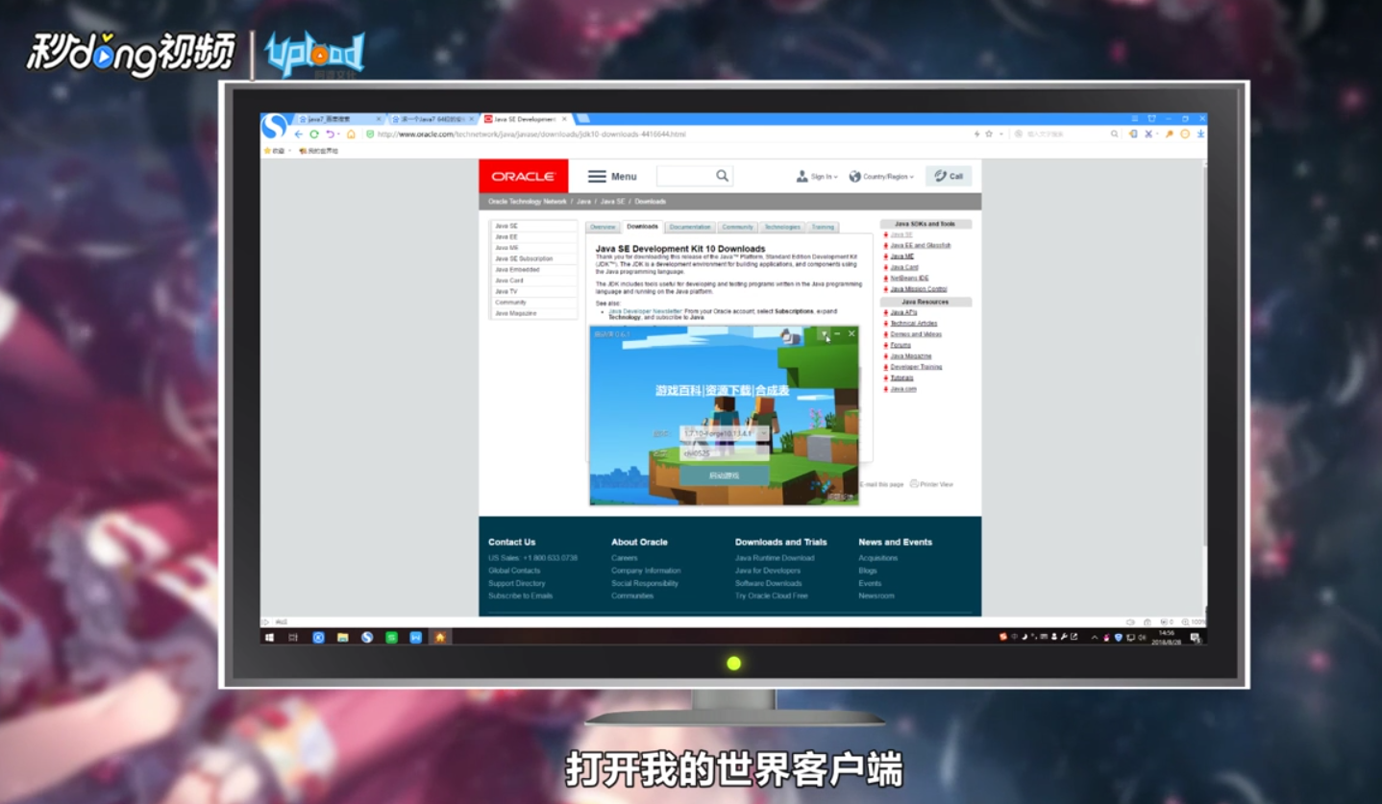Screen dimensions: 1382x804
Task: Click Printer View link
Action: click(931, 484)
